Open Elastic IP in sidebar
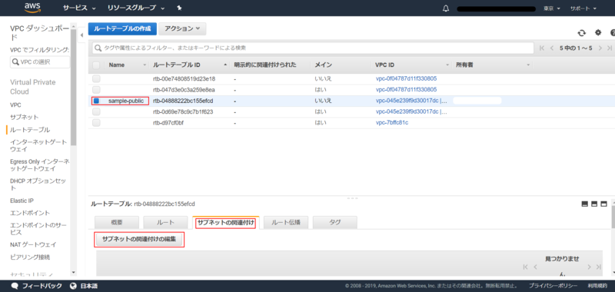 pyautogui.click(x=22, y=201)
